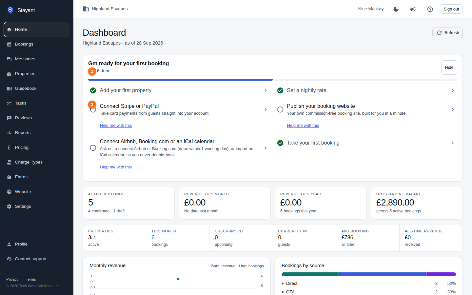Open the help question mark icon

point(430,9)
